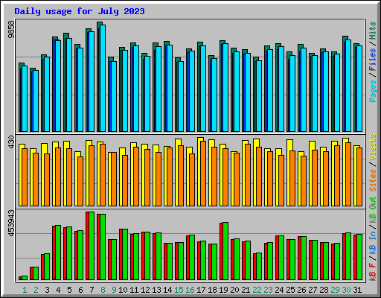
Task: Click the cyan pages bar for day 2
Action: pos(36,101)
